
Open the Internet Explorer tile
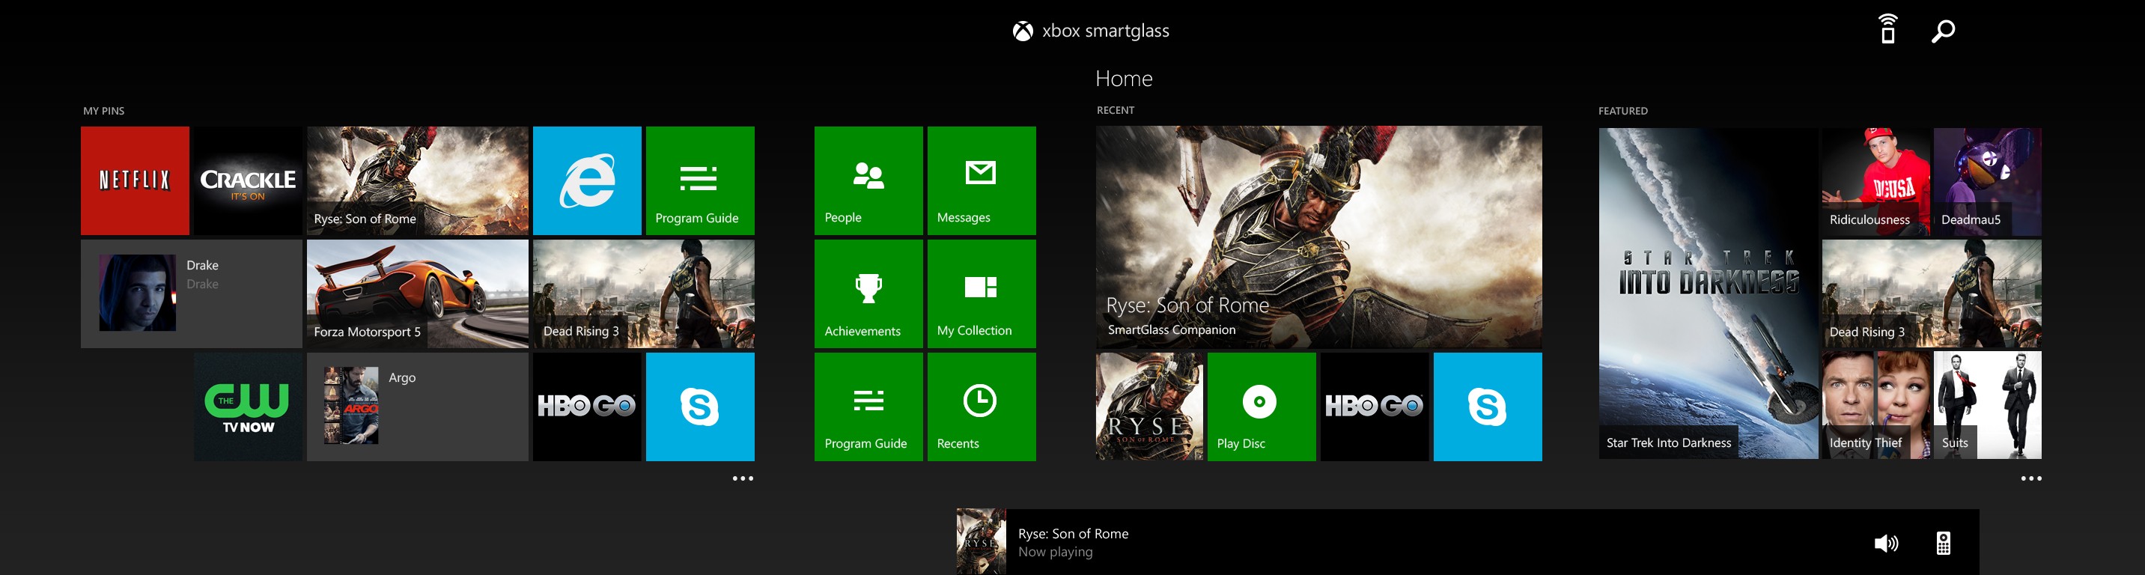point(587,180)
